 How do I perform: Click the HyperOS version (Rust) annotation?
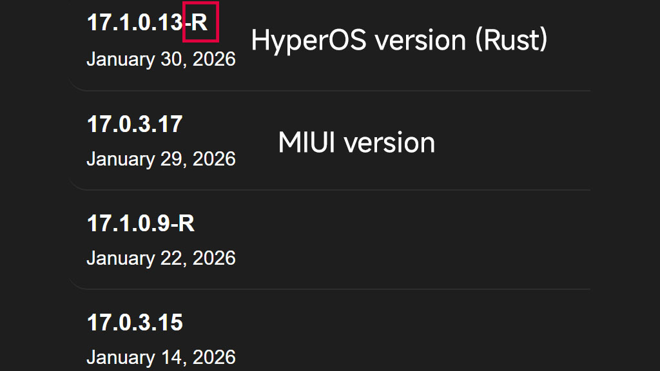399,40
